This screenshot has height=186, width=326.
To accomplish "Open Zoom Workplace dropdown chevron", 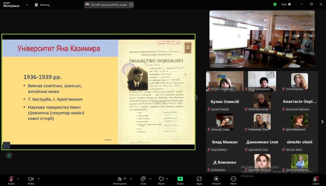I will (x=27, y=5).
